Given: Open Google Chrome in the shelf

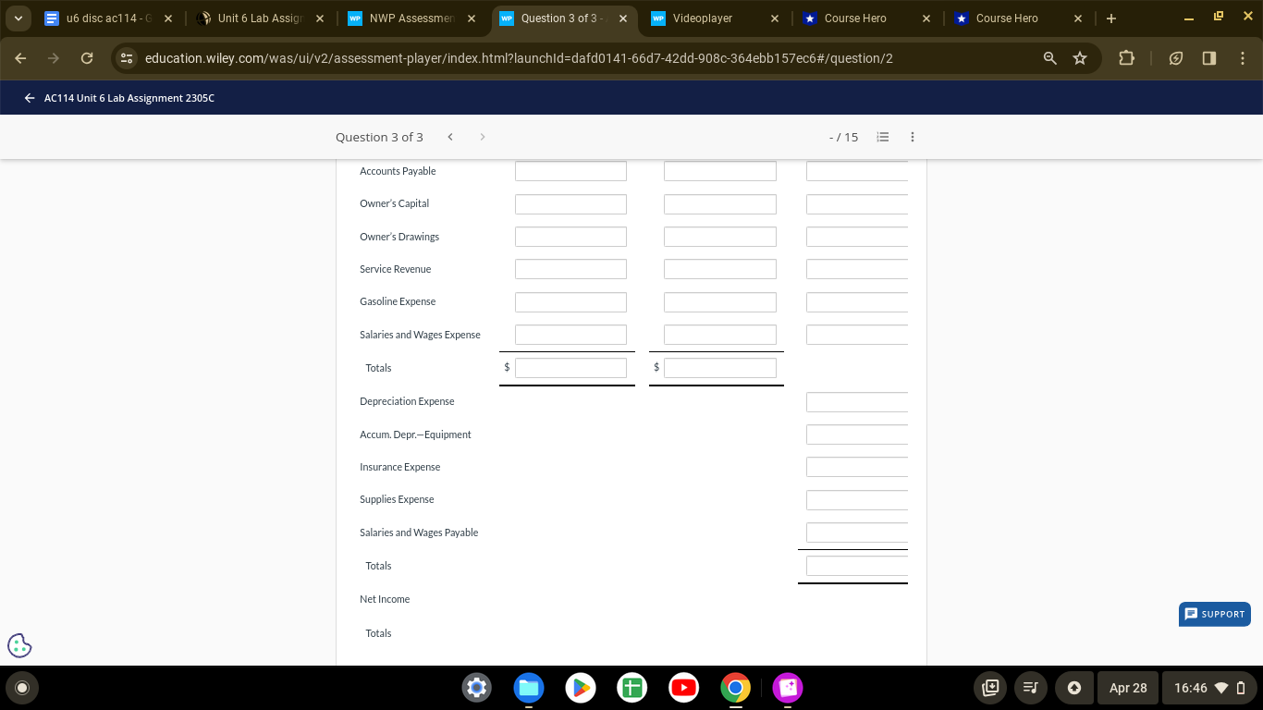Looking at the screenshot, I should click(x=736, y=687).
